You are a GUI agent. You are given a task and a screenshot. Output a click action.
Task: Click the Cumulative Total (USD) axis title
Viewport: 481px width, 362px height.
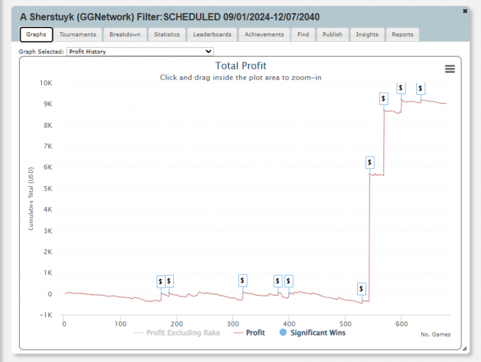click(31, 199)
